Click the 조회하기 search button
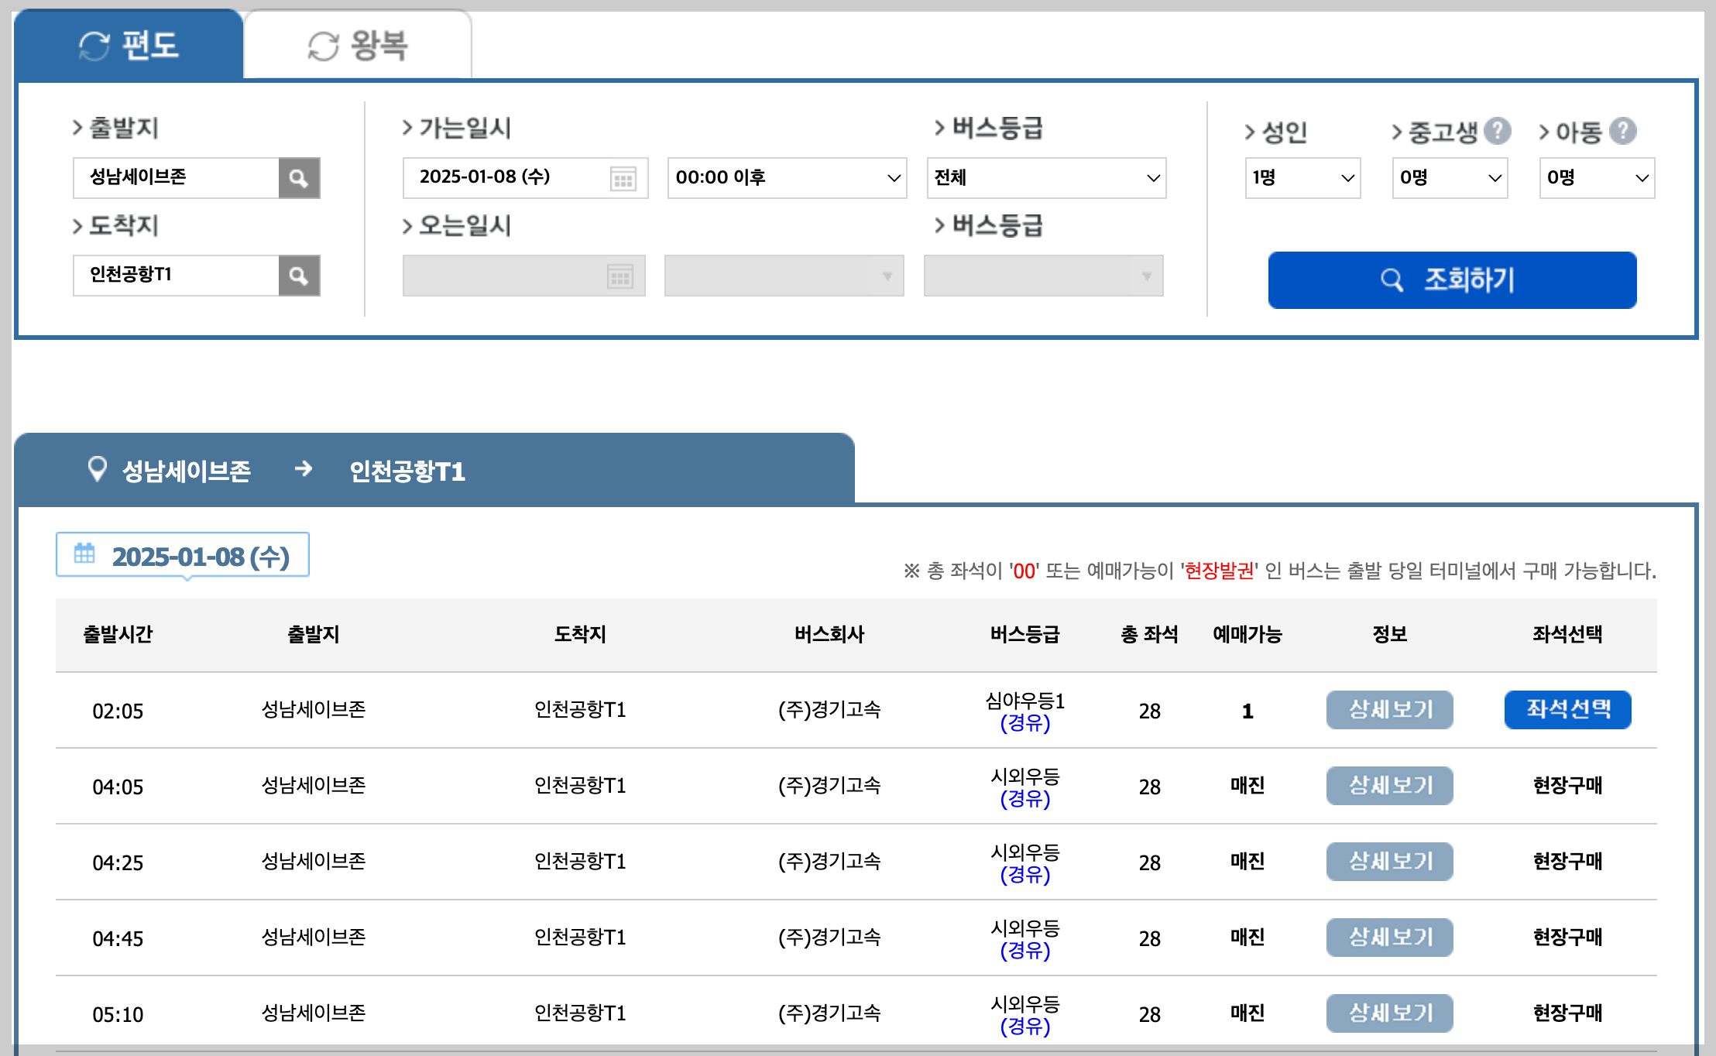 coord(1451,280)
